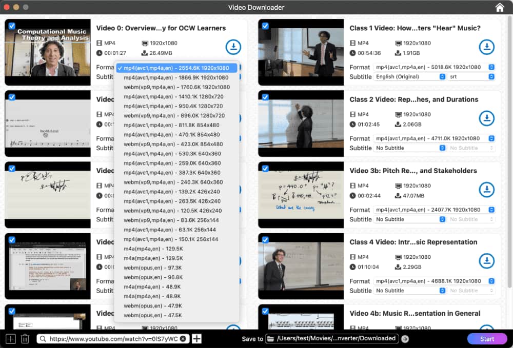
Task: Download Video 0 Overview with its download icon
Action: click(x=233, y=47)
